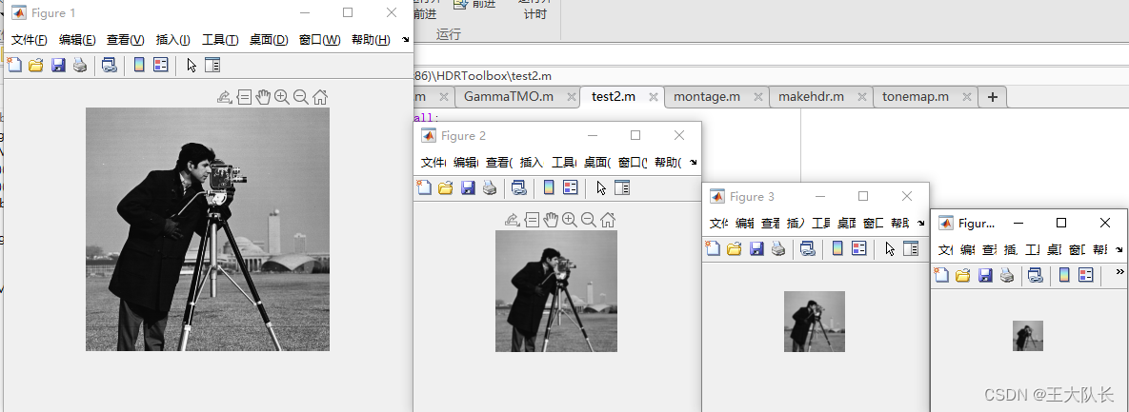The height and width of the screenshot is (412, 1129).
Task: Open the 工具(T) menu in Figure 1
Action: [x=220, y=39]
